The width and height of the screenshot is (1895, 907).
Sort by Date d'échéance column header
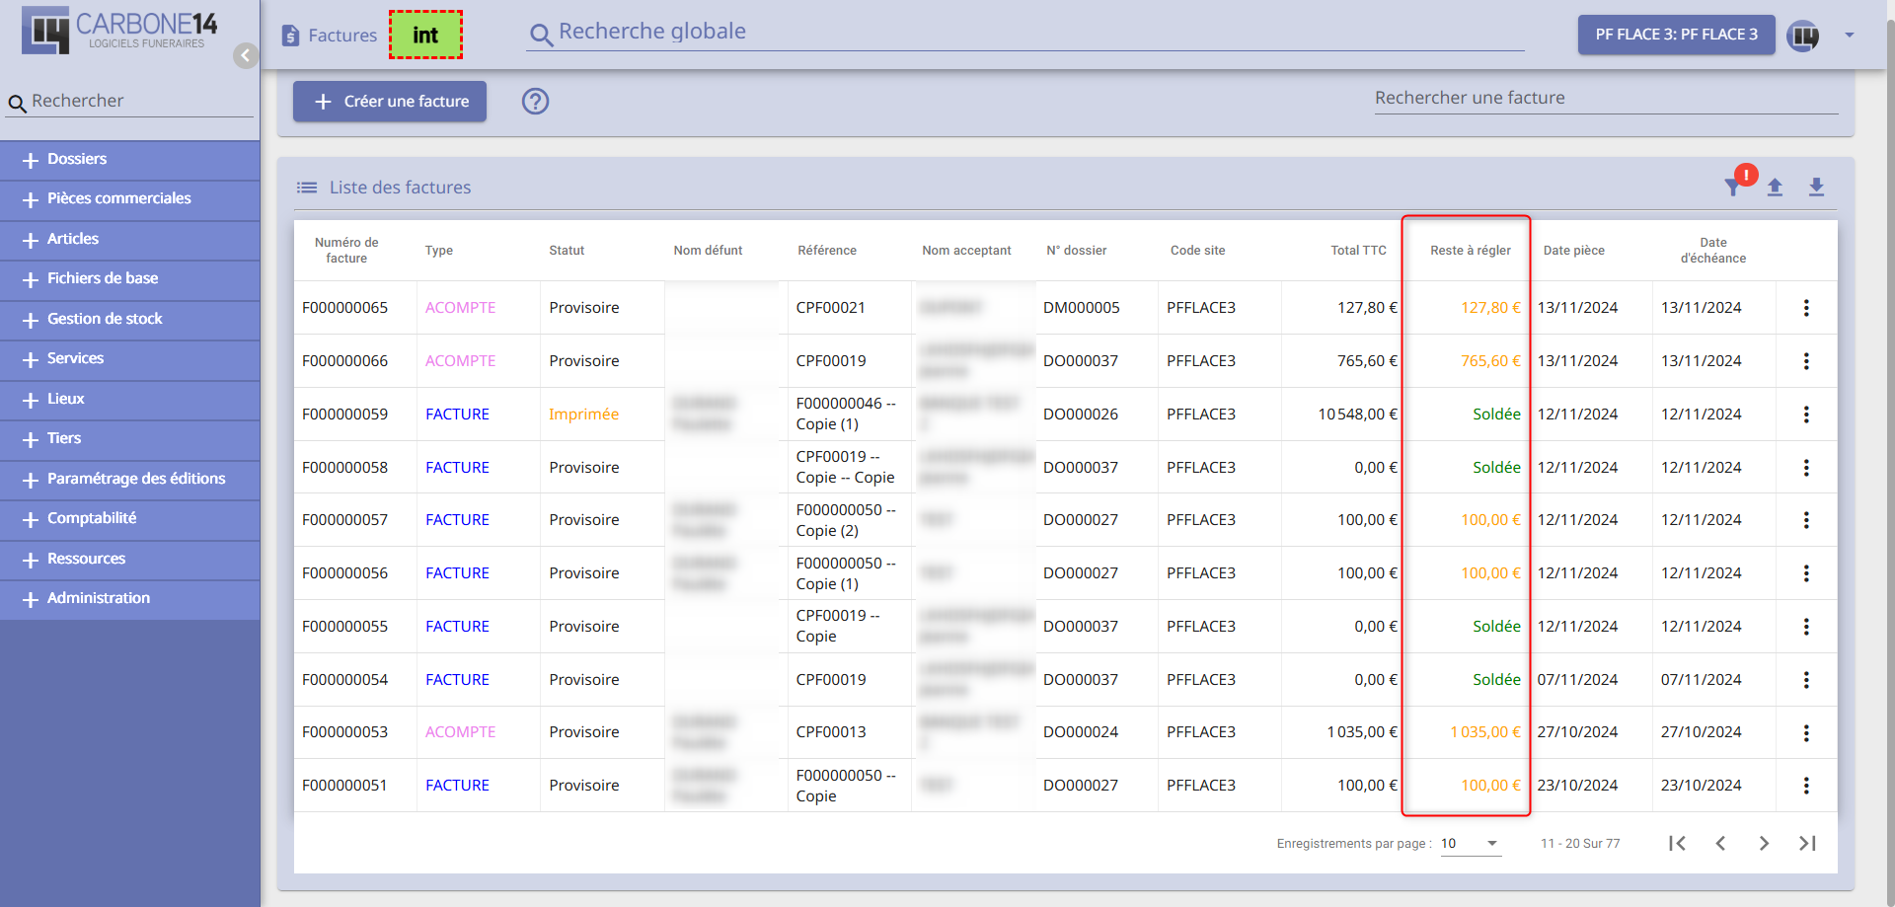[1712, 251]
